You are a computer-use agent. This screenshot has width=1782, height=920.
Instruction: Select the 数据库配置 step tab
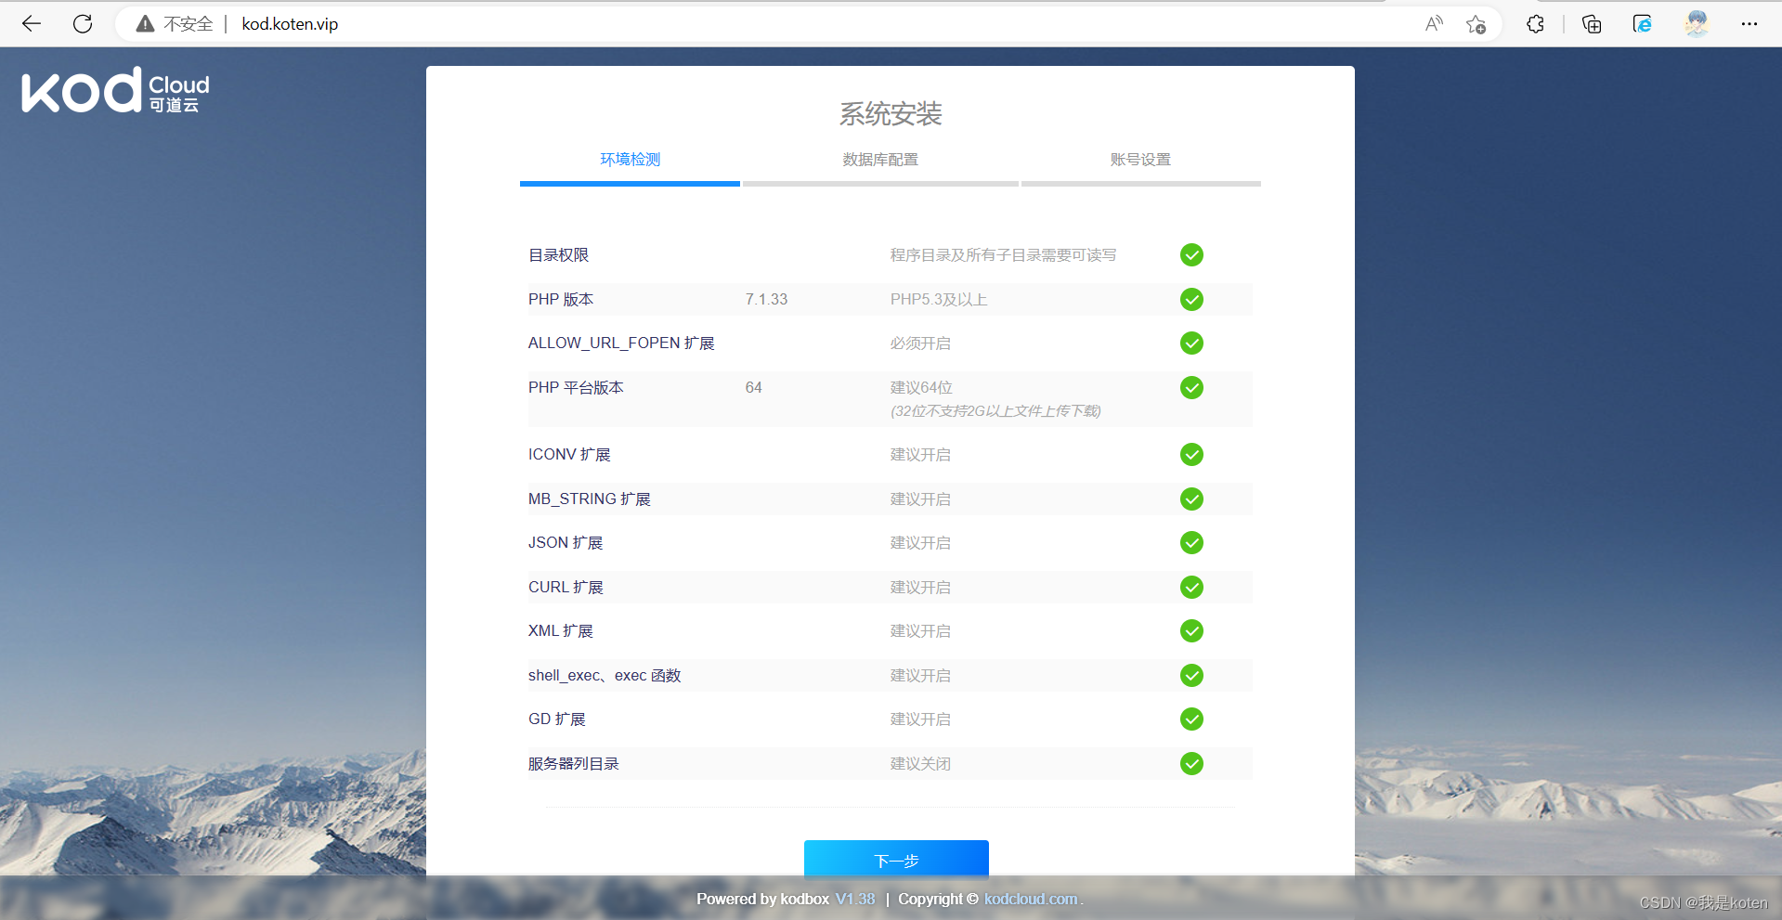pos(880,160)
